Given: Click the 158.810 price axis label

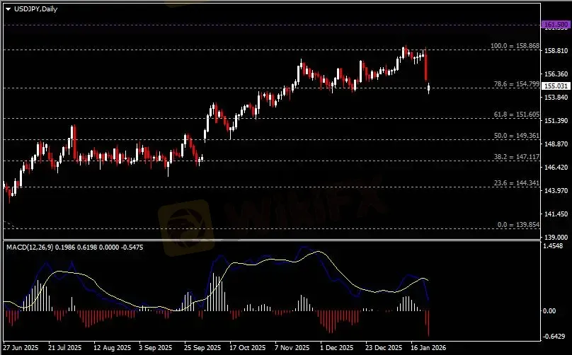Looking at the screenshot, I should [x=554, y=51].
